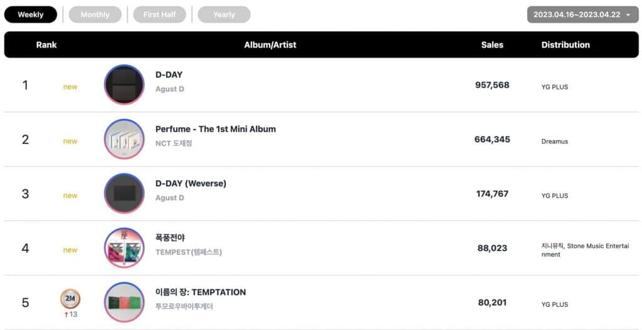Open the TEMPTATION album cover image
Viewport: 642px width, 330px height.
pos(124,302)
